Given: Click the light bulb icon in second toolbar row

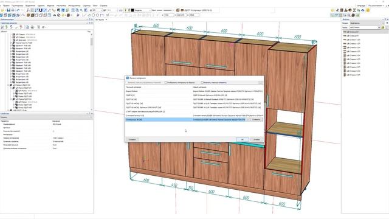Looking at the screenshot, I should 63,15.
